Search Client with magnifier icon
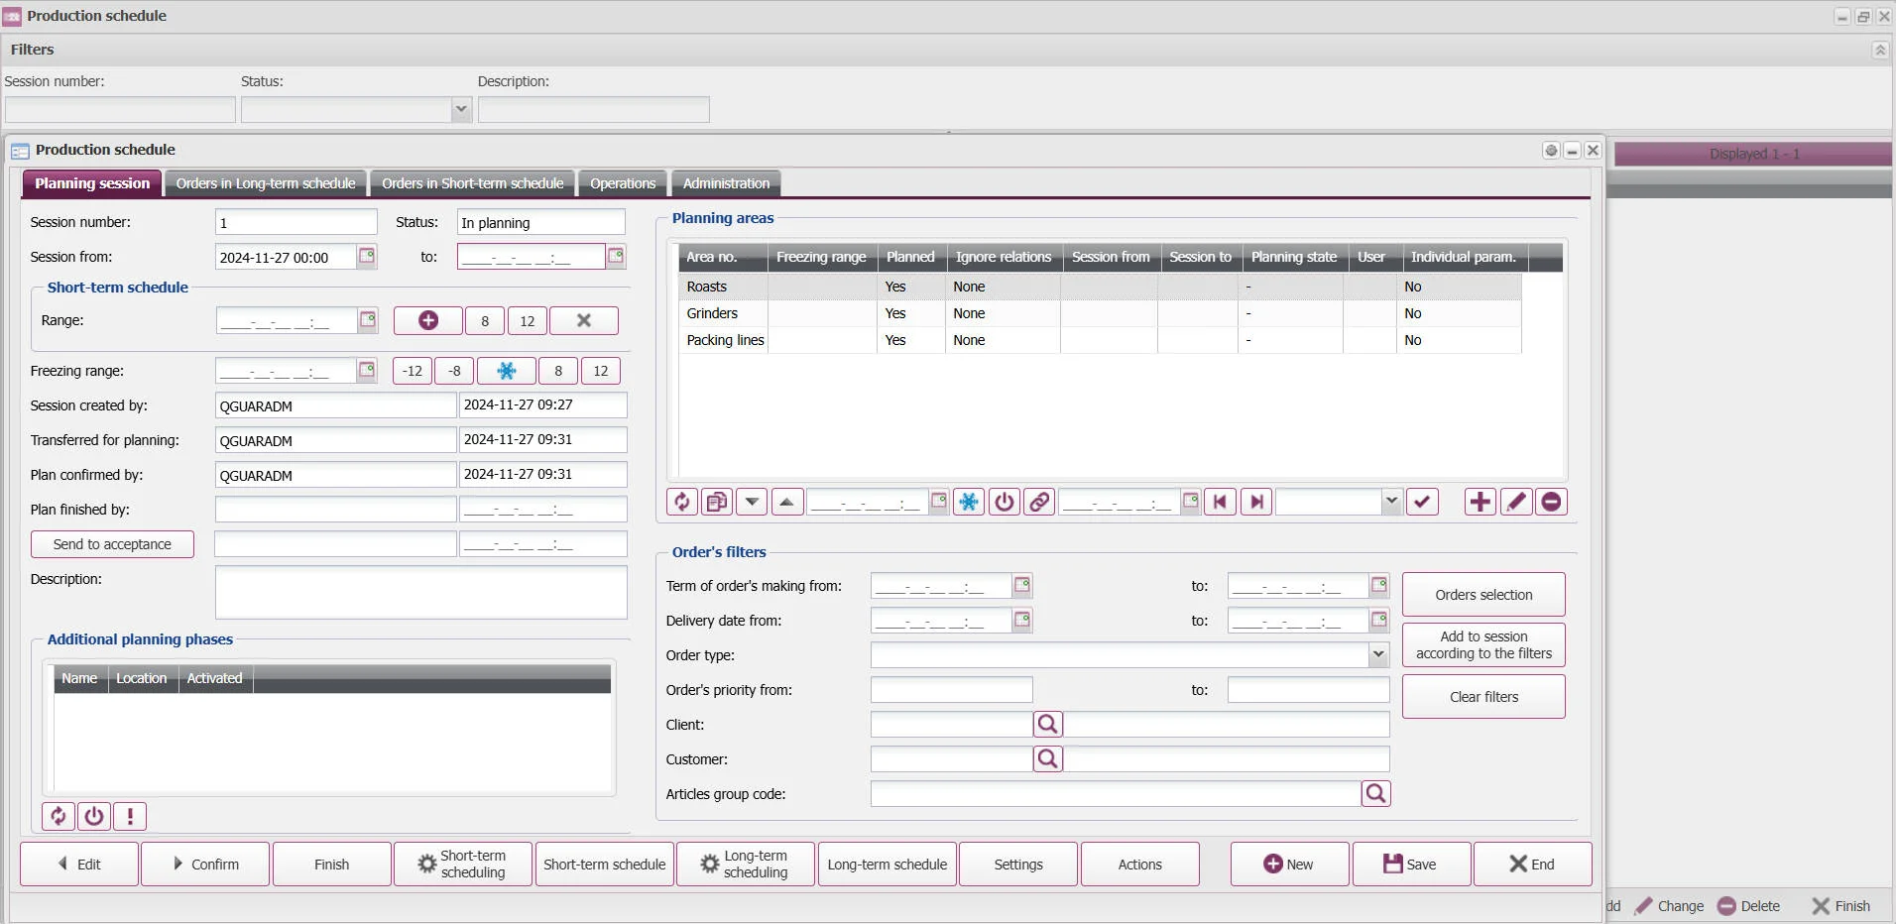The image size is (1896, 924). point(1048,724)
